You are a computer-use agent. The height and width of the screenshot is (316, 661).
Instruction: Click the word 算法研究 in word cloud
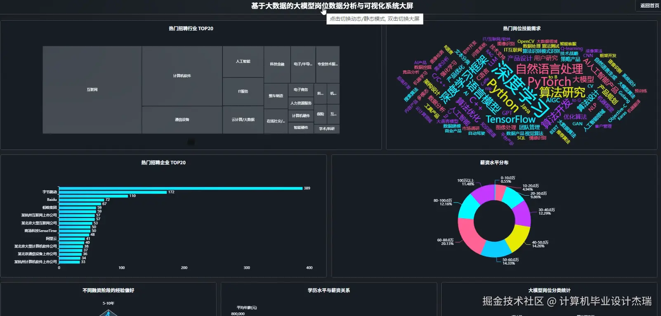pyautogui.click(x=562, y=92)
